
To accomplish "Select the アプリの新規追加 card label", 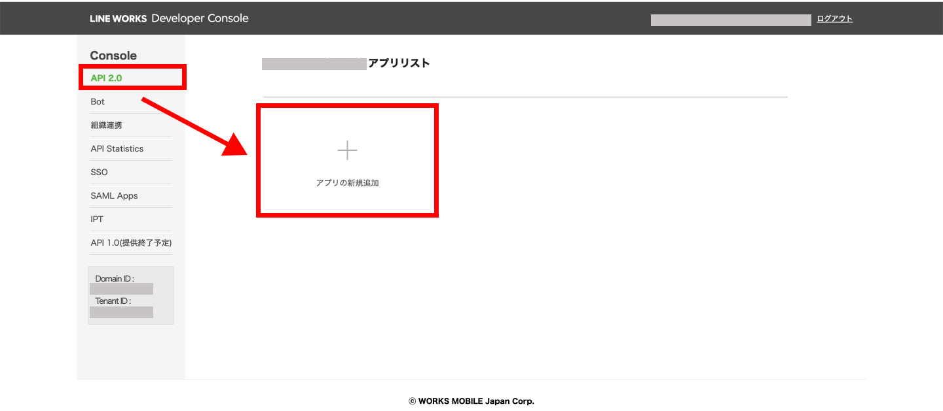I will point(347,183).
